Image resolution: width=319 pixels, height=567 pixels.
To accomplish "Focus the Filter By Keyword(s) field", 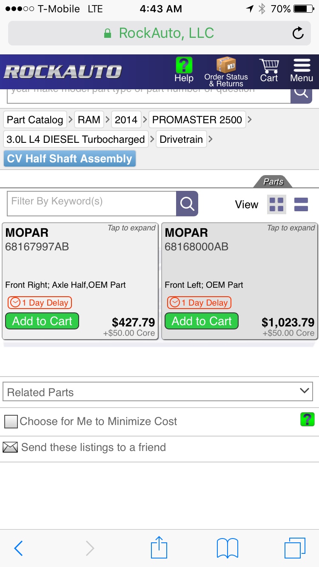I will point(91,204).
